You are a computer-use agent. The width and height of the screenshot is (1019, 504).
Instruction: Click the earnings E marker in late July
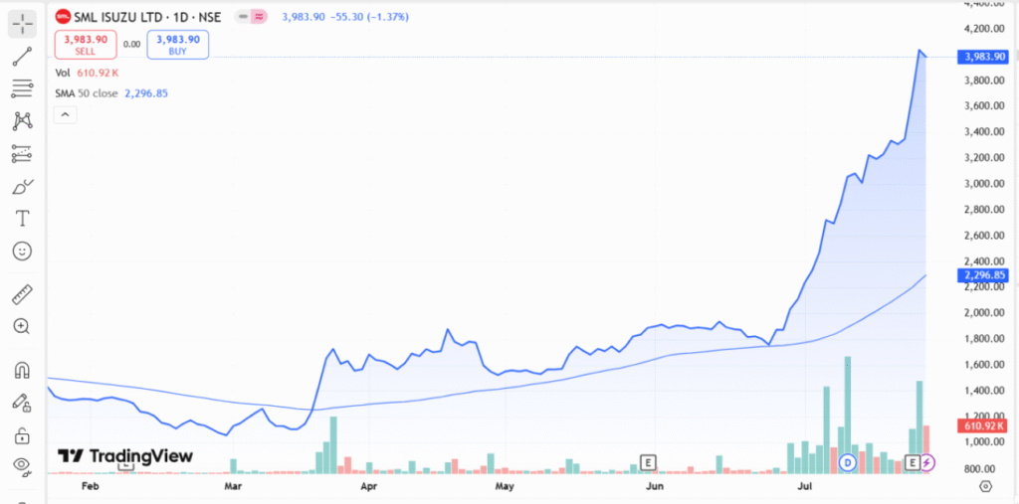tap(912, 462)
